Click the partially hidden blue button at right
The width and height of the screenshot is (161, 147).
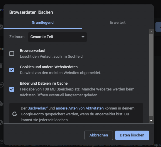click(x=158, y=27)
